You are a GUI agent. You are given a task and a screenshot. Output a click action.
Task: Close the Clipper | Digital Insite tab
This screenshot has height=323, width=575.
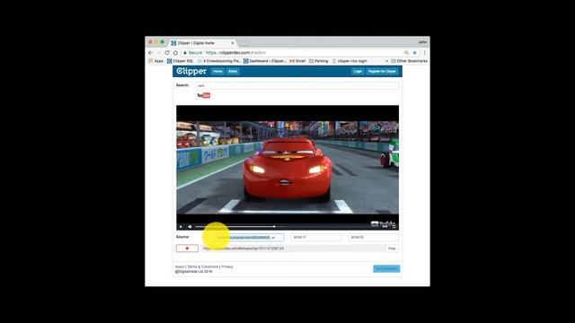[233, 43]
